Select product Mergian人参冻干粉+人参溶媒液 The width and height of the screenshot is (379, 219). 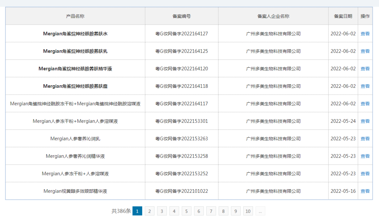pyautogui.click(x=75, y=174)
